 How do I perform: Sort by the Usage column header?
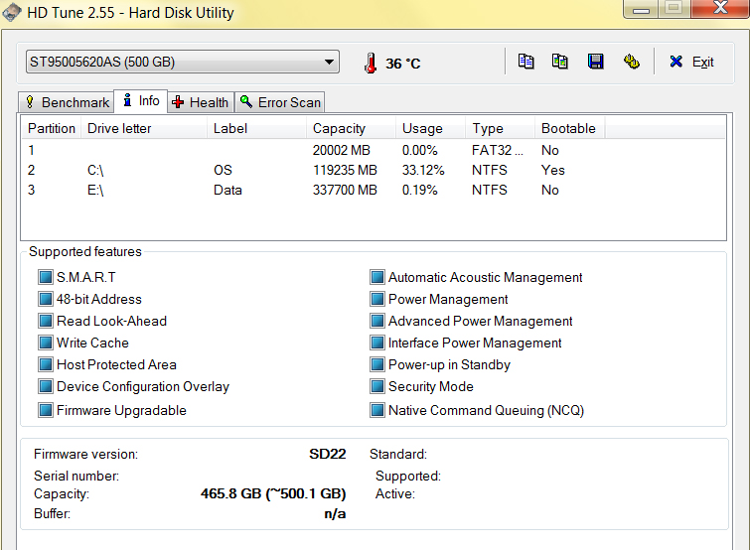click(x=430, y=128)
